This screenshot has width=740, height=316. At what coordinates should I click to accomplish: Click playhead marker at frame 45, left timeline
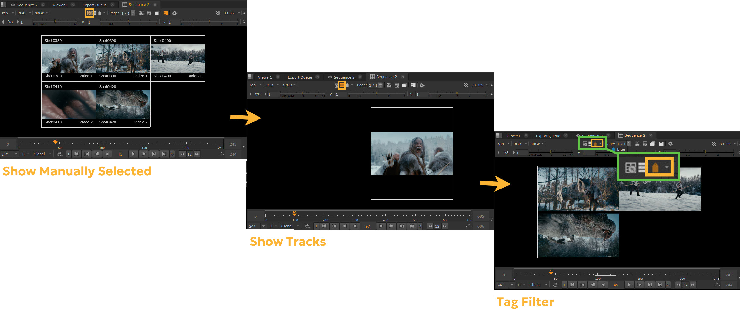tap(56, 142)
